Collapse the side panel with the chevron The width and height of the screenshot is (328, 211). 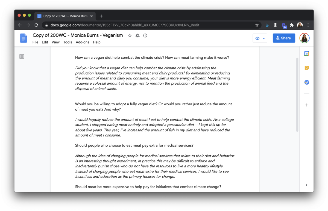coord(306,185)
